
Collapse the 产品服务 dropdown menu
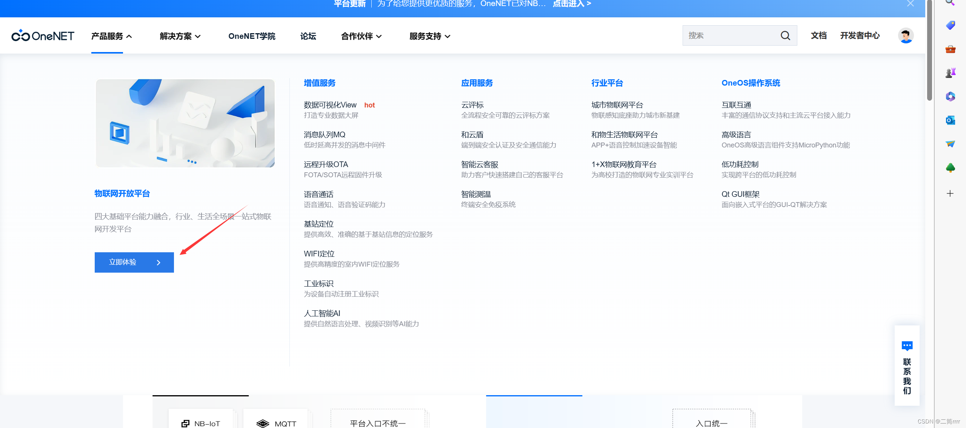[111, 36]
